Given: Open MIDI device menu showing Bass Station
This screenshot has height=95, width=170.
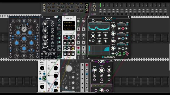Looking at the screenshot, I should (x=69, y=26).
